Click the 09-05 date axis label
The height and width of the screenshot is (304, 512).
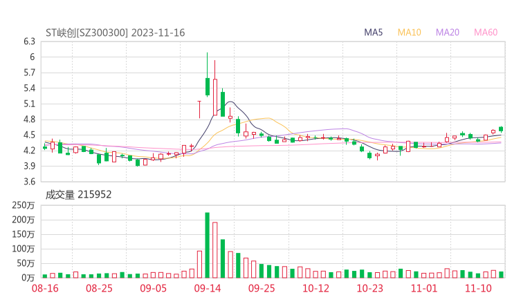(x=154, y=288)
